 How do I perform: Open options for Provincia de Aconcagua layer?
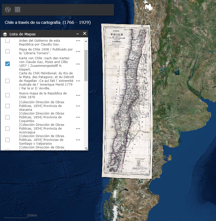click(78, 129)
